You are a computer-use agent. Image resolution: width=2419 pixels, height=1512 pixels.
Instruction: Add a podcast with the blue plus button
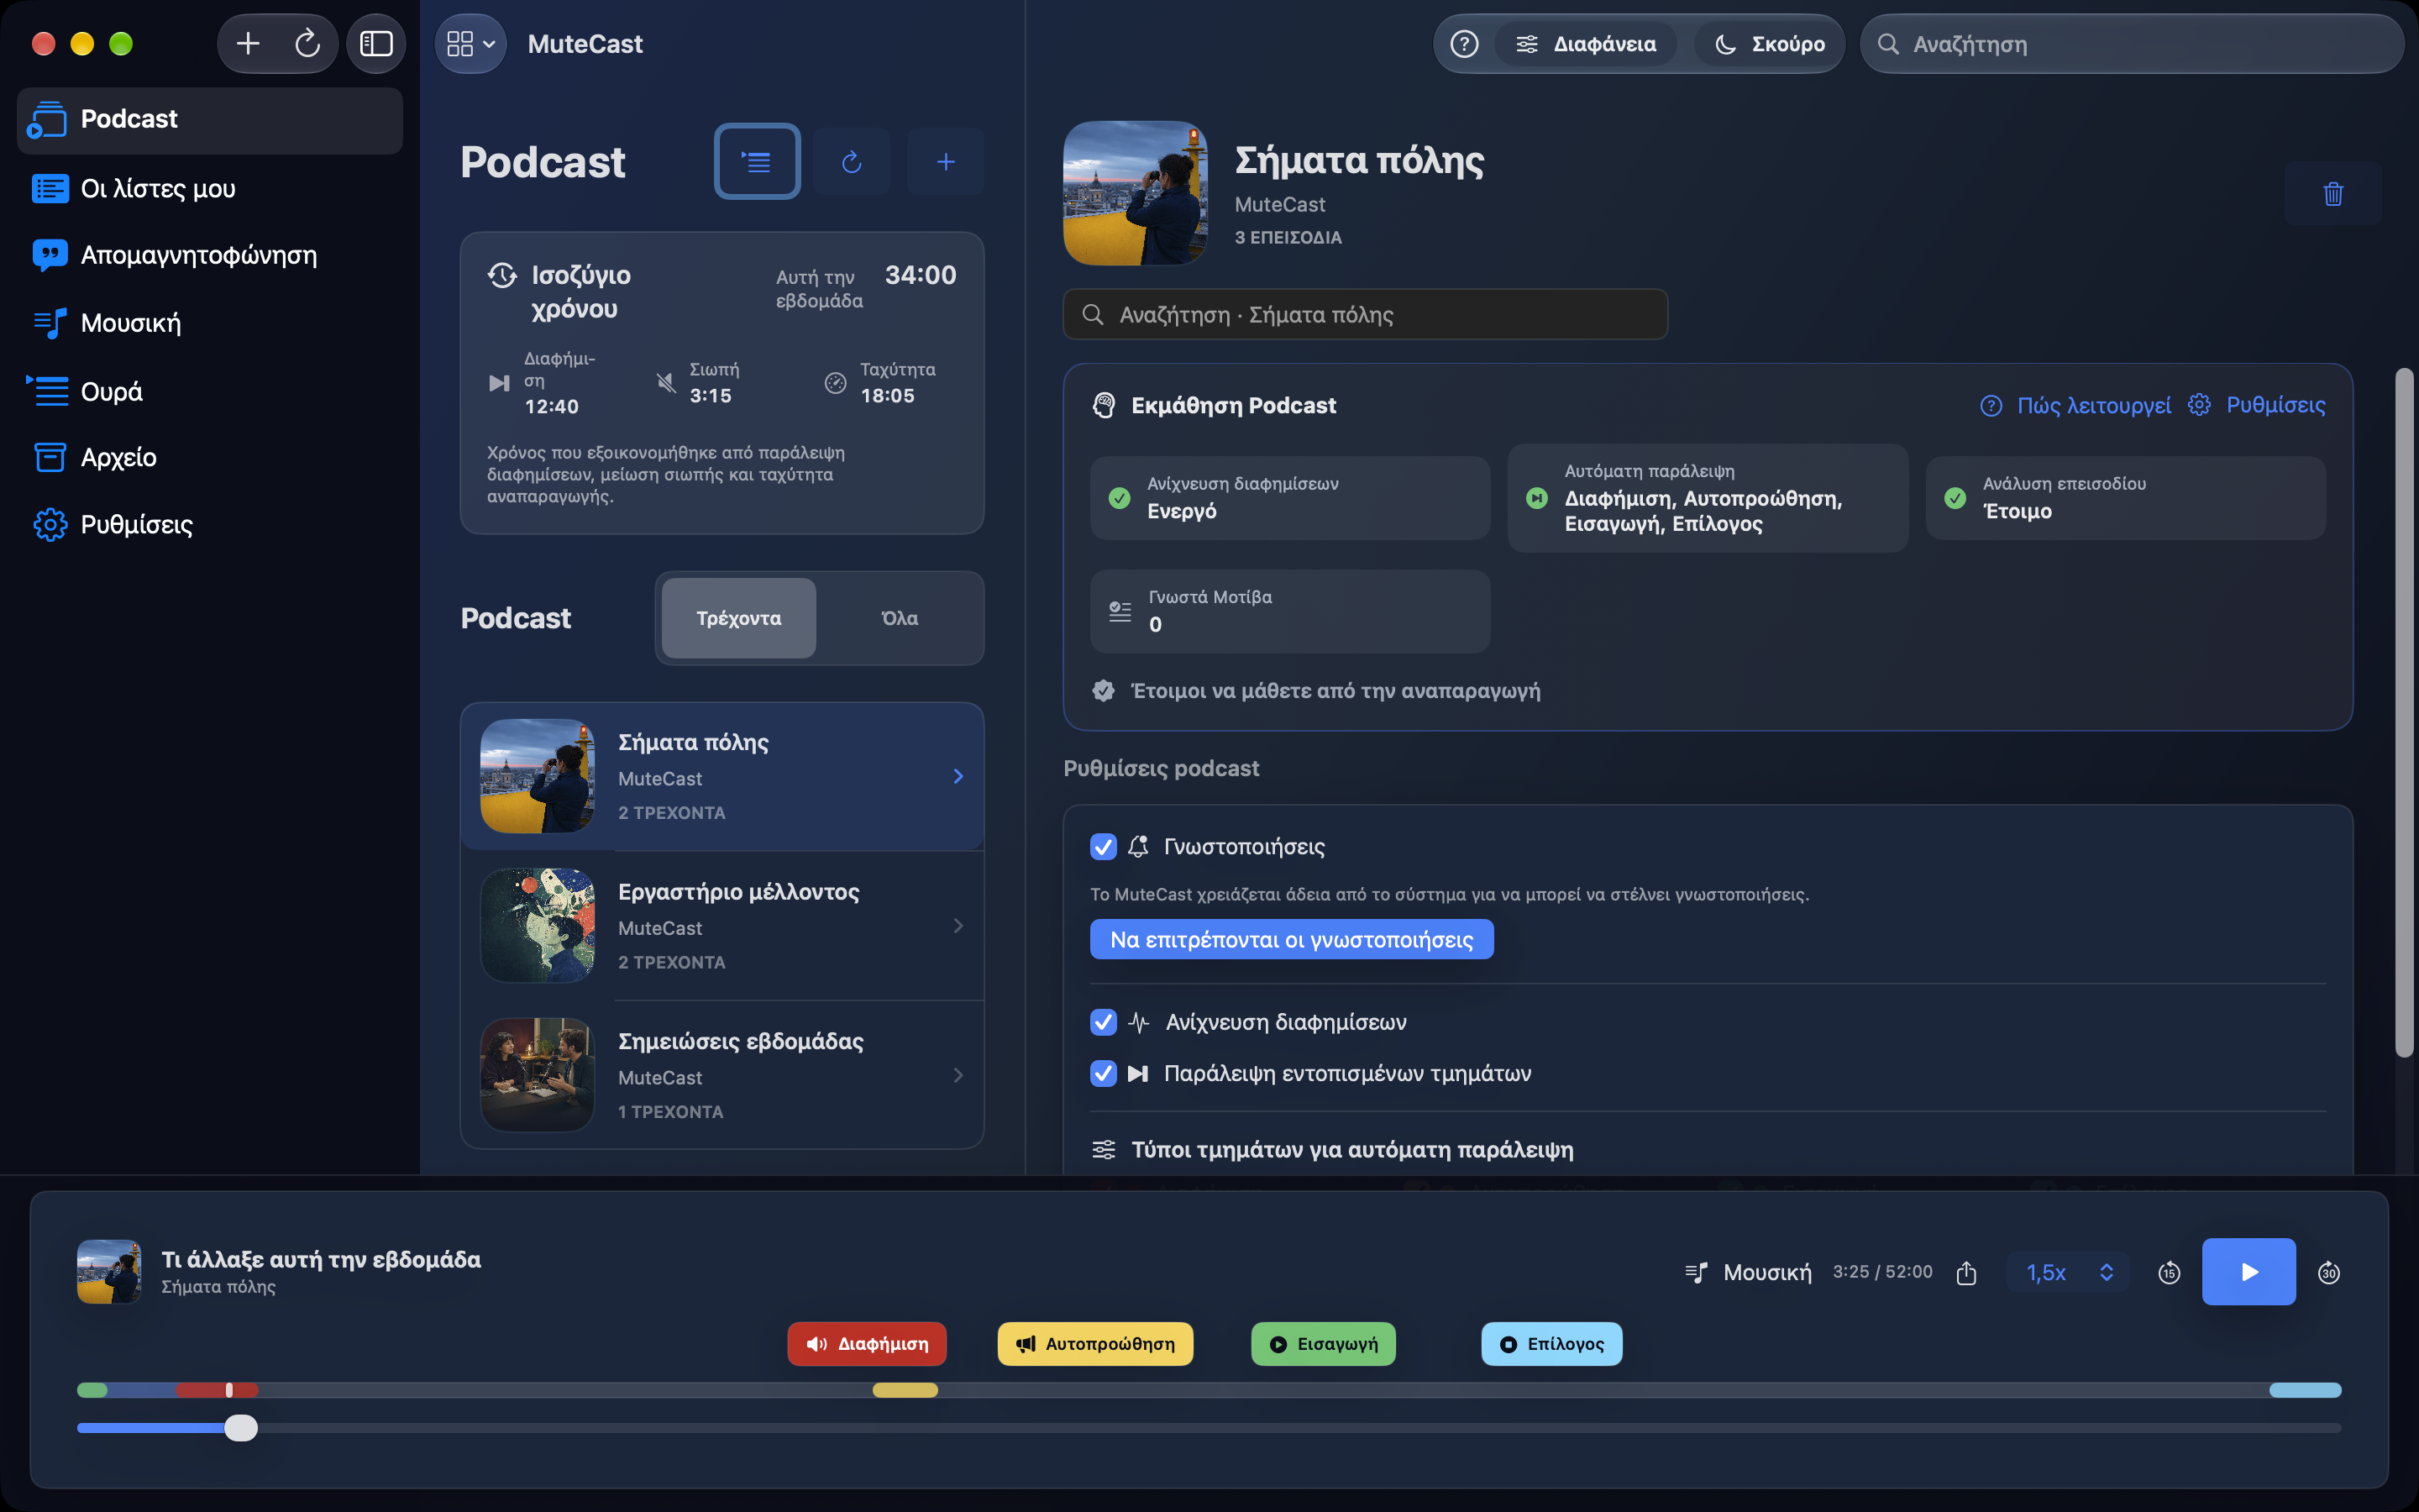point(946,162)
